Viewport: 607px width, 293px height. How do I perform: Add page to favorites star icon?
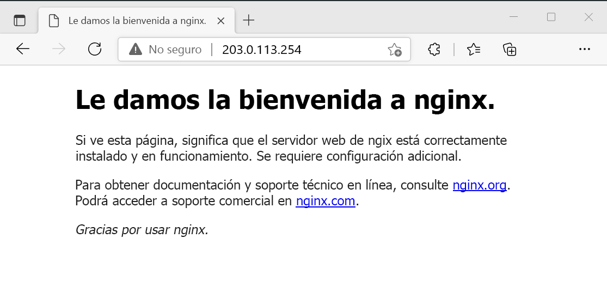[x=395, y=50]
